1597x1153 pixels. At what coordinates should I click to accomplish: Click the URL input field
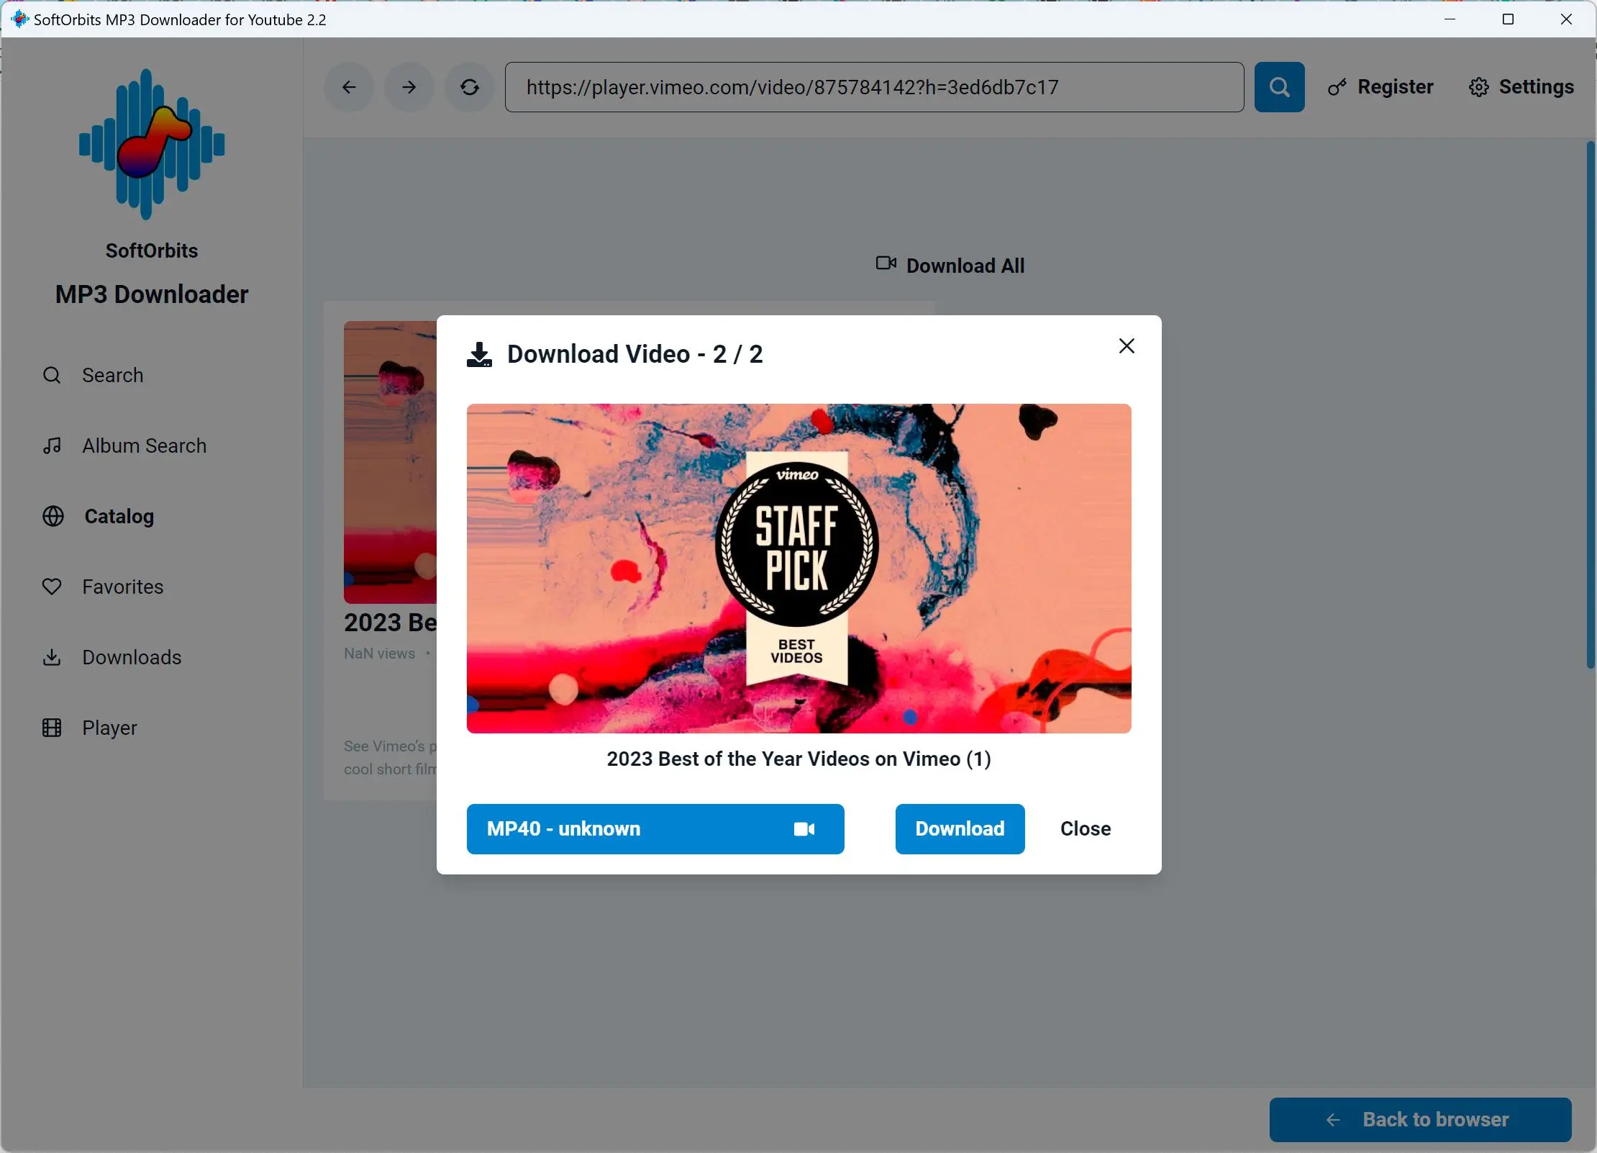point(873,87)
